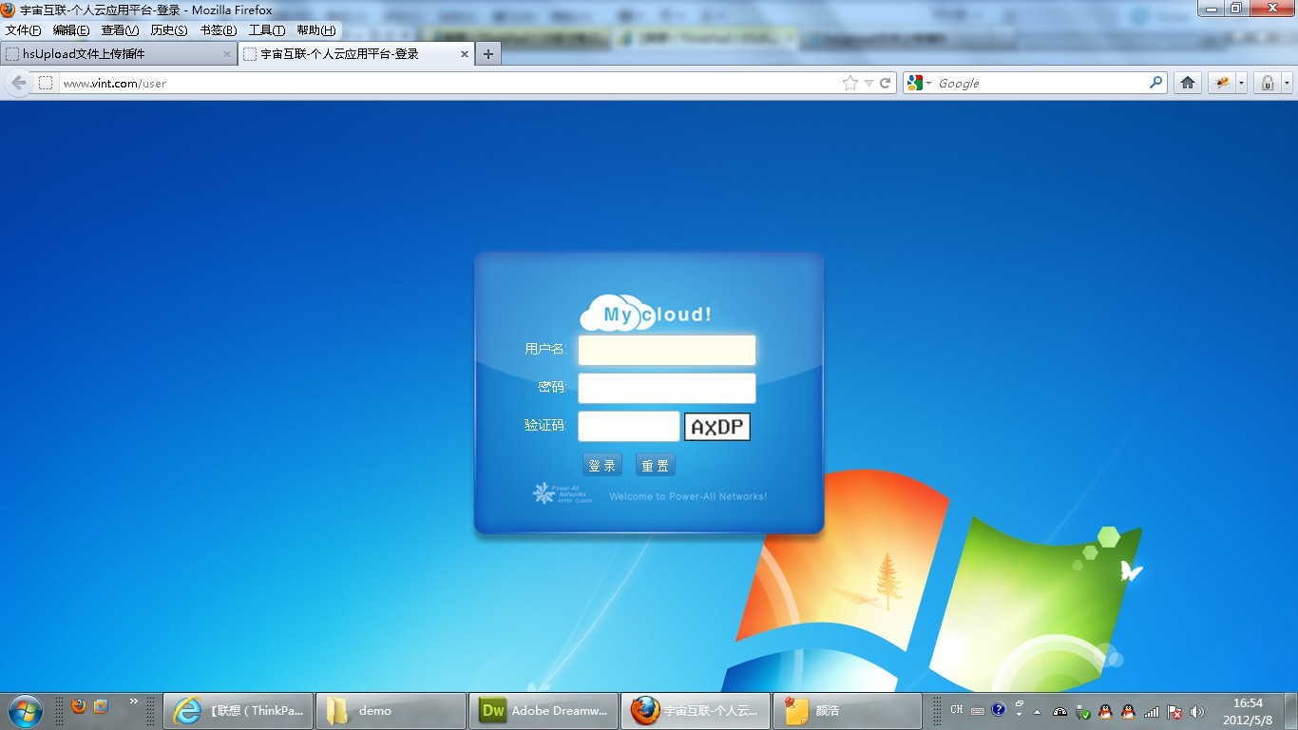Open the 帮助(H) menu
Image resolution: width=1298 pixels, height=730 pixels.
click(316, 30)
